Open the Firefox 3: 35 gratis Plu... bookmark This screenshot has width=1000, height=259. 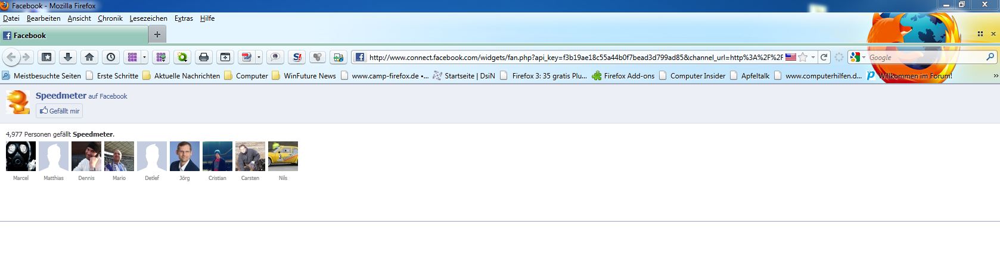click(x=544, y=75)
